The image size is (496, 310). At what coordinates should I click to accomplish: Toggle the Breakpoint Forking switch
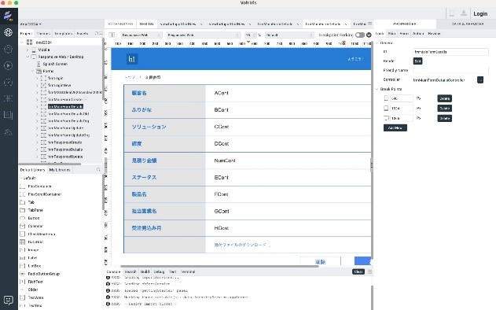[x=360, y=35]
